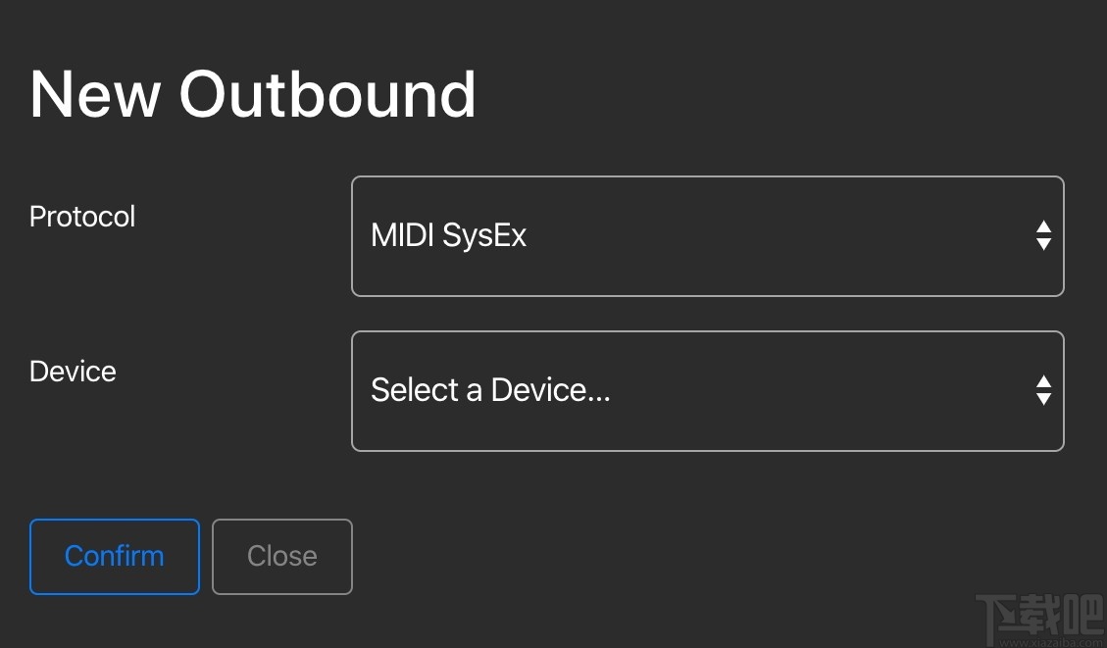Click the 'Device' field label
The image size is (1107, 648).
pos(73,372)
